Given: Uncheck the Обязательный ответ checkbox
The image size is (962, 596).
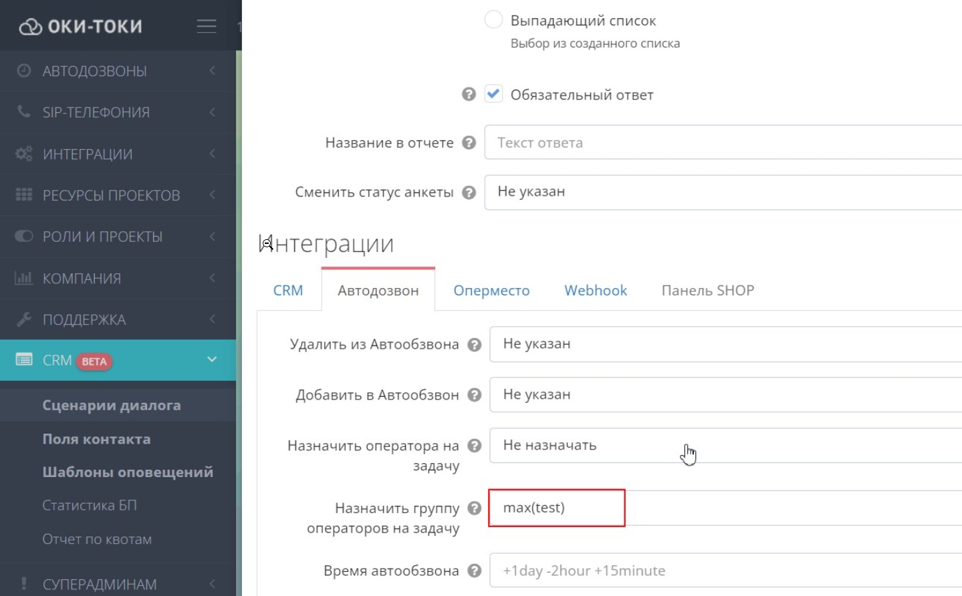Looking at the screenshot, I should tap(493, 94).
